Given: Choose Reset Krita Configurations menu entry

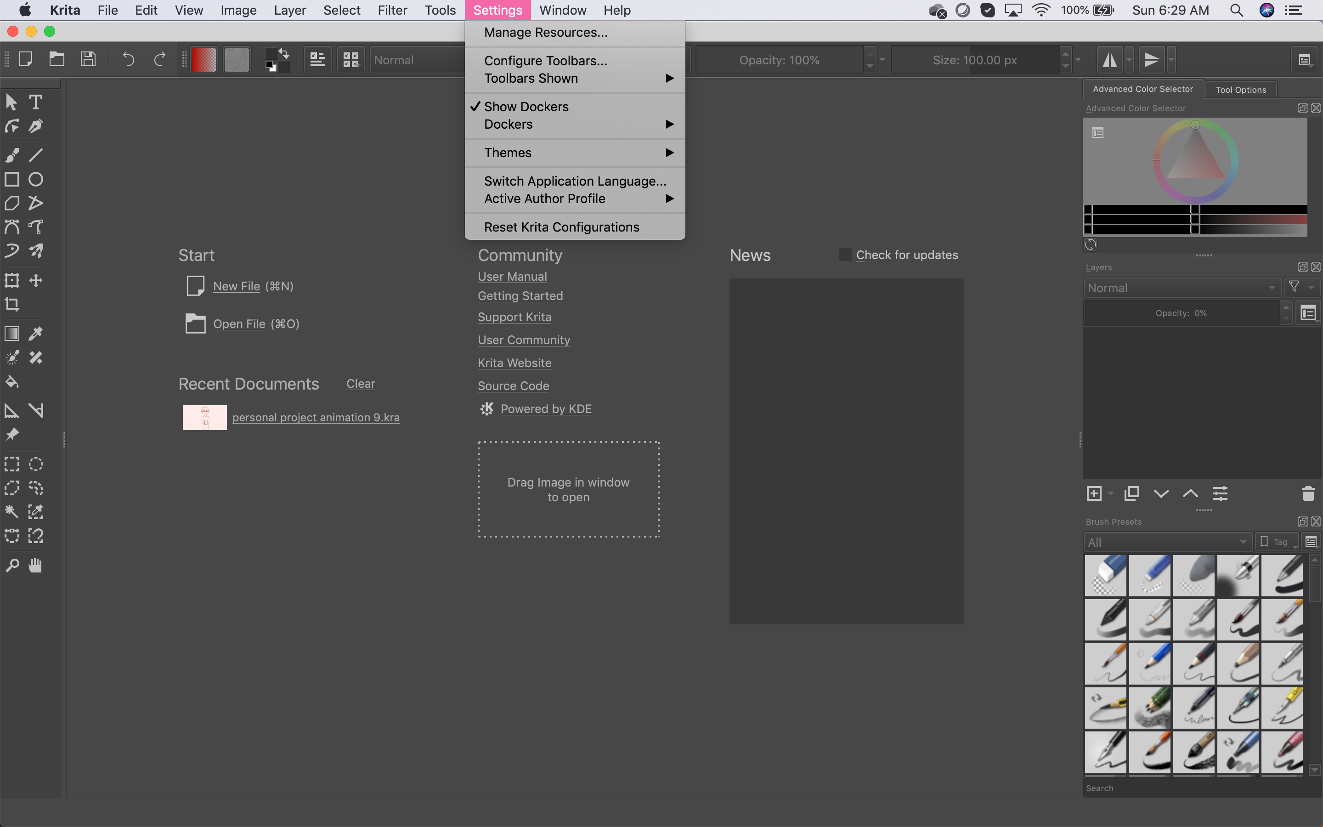Looking at the screenshot, I should [x=561, y=227].
